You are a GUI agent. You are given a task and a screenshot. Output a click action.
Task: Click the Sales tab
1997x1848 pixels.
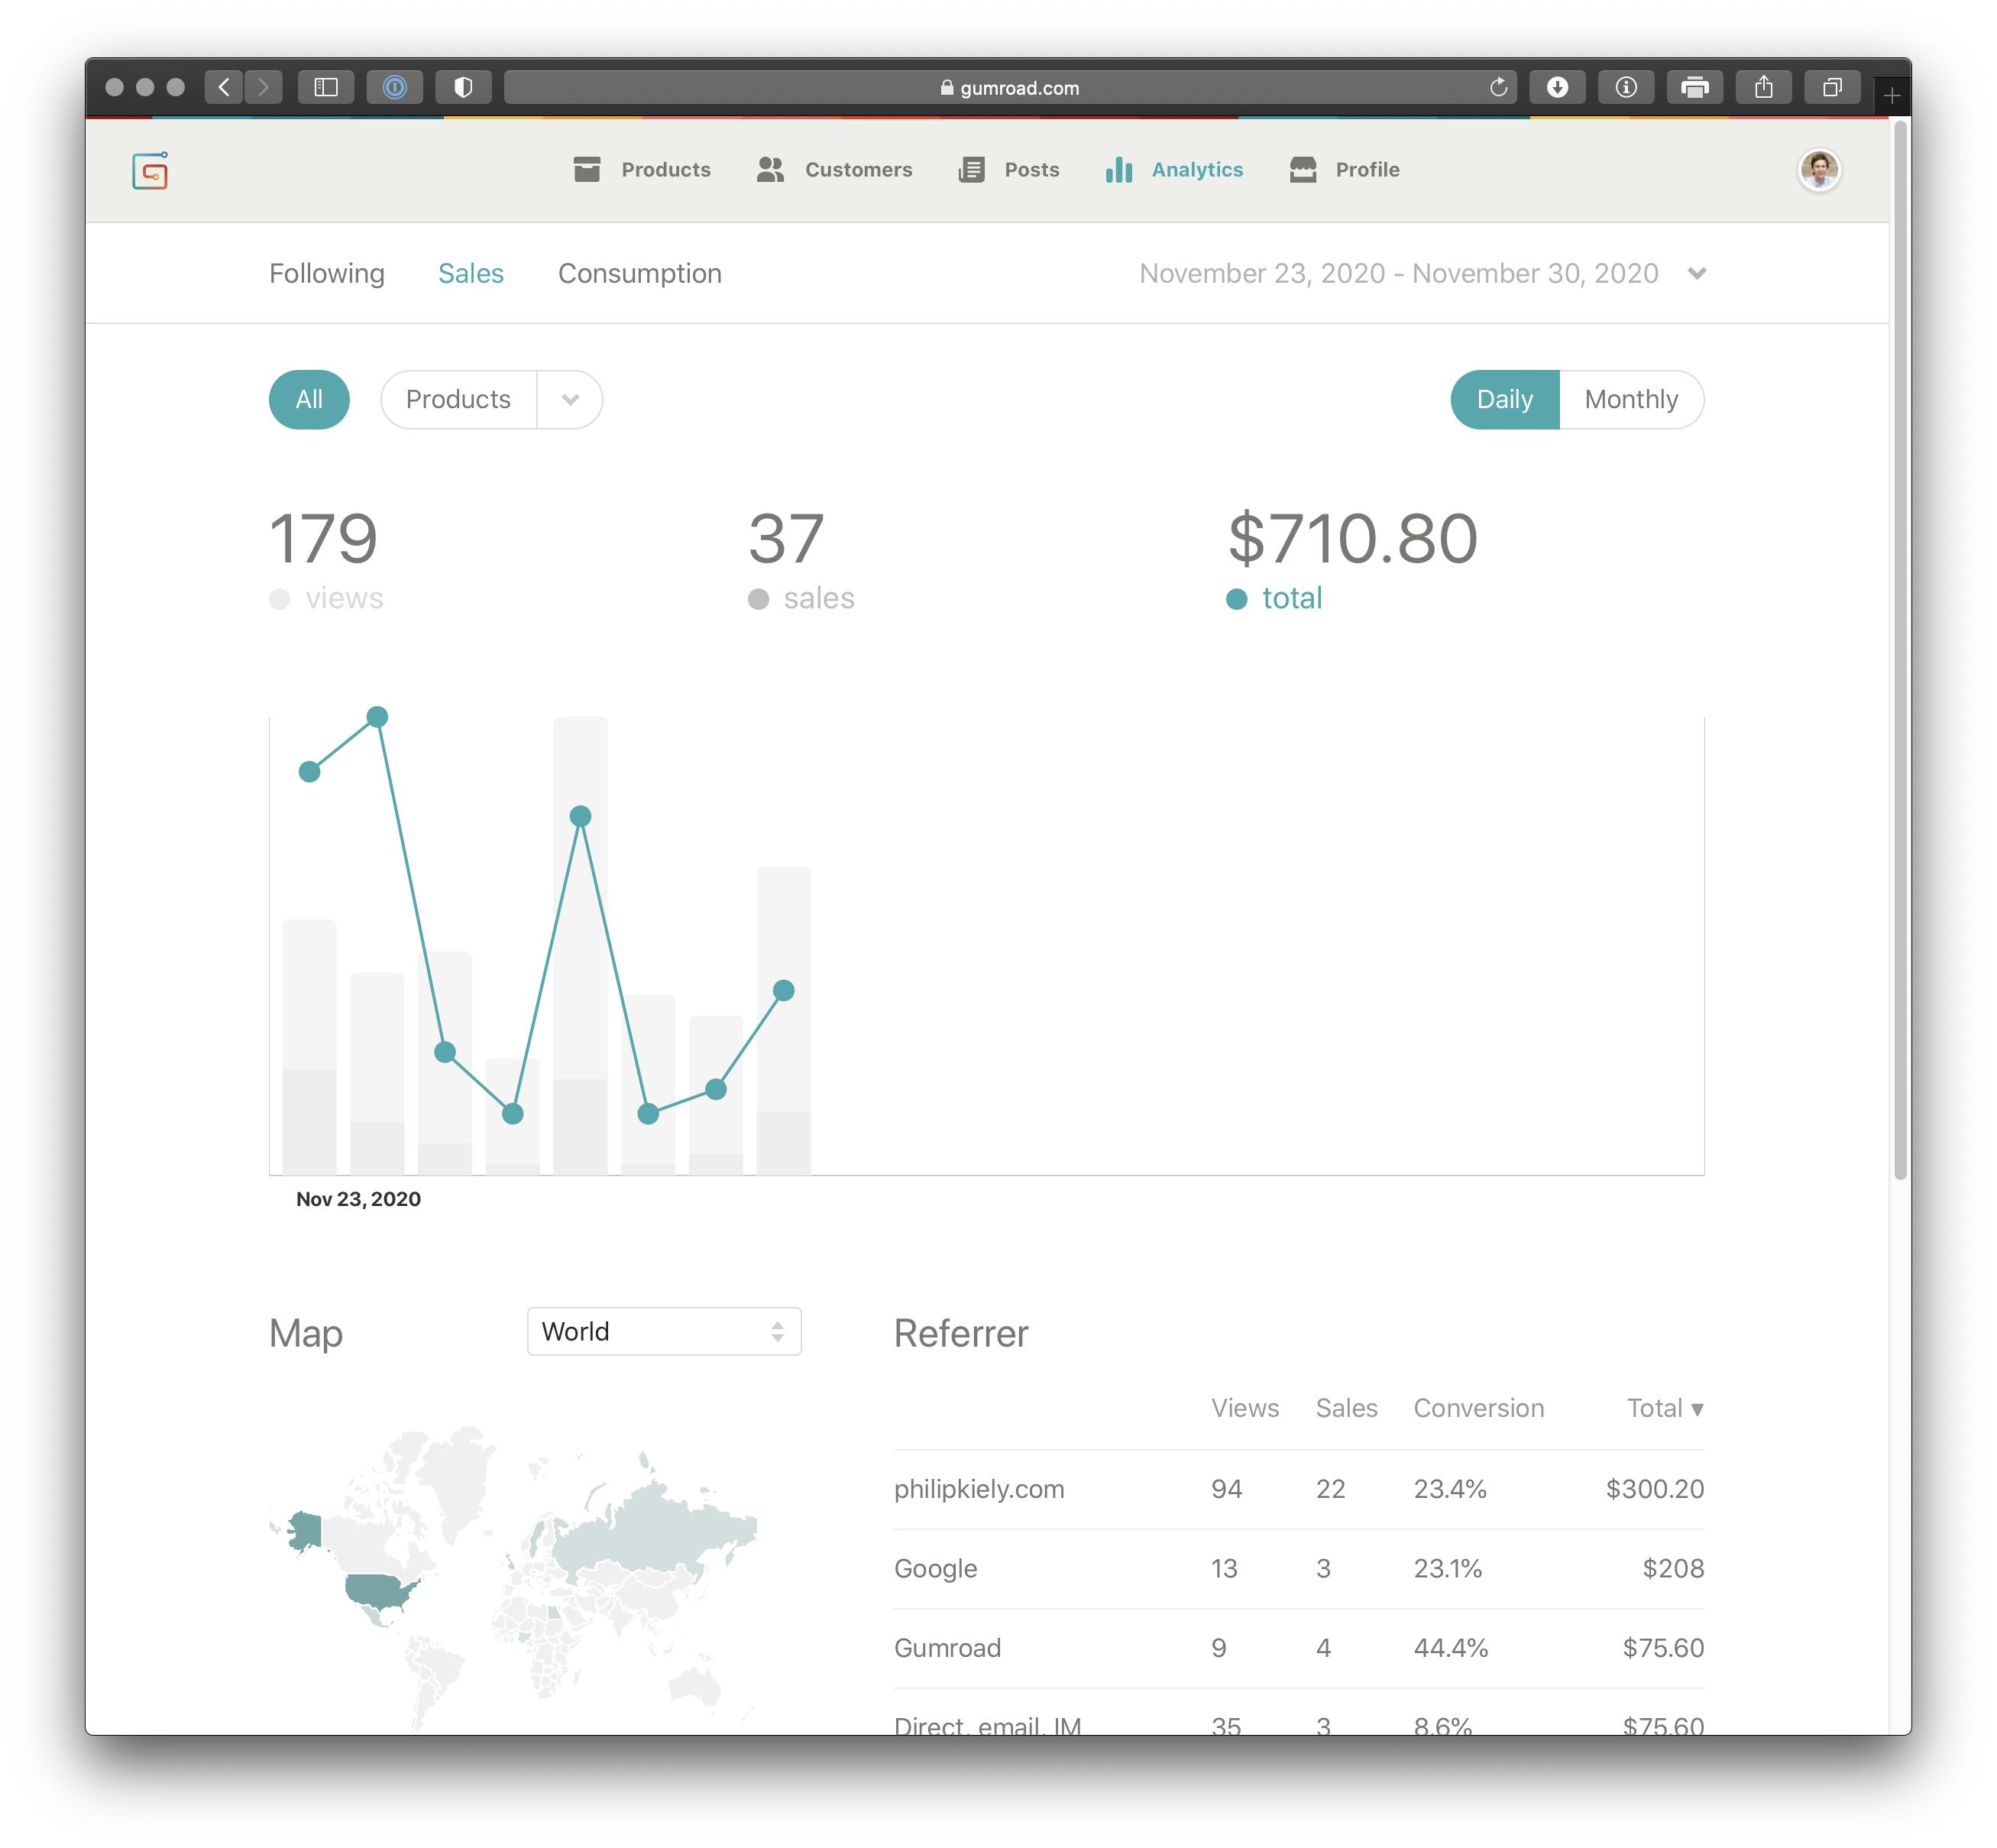coord(470,273)
